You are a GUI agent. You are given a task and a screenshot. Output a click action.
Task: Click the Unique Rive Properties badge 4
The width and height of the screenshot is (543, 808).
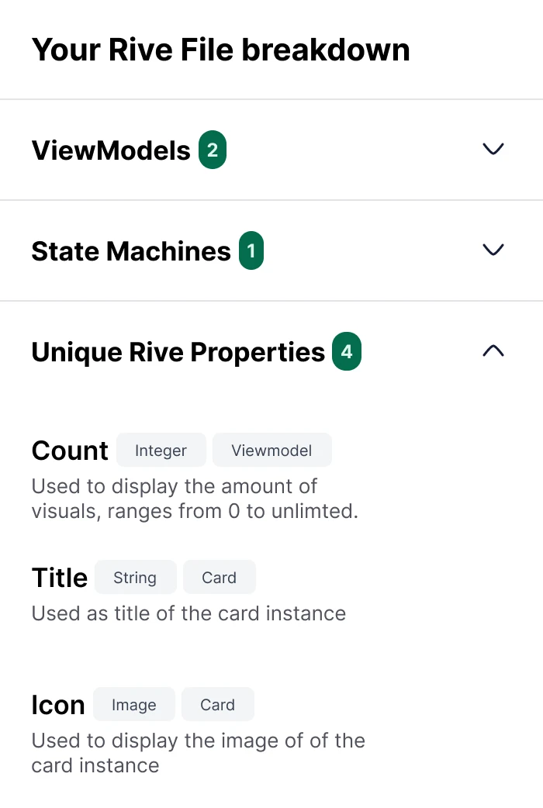(x=347, y=352)
